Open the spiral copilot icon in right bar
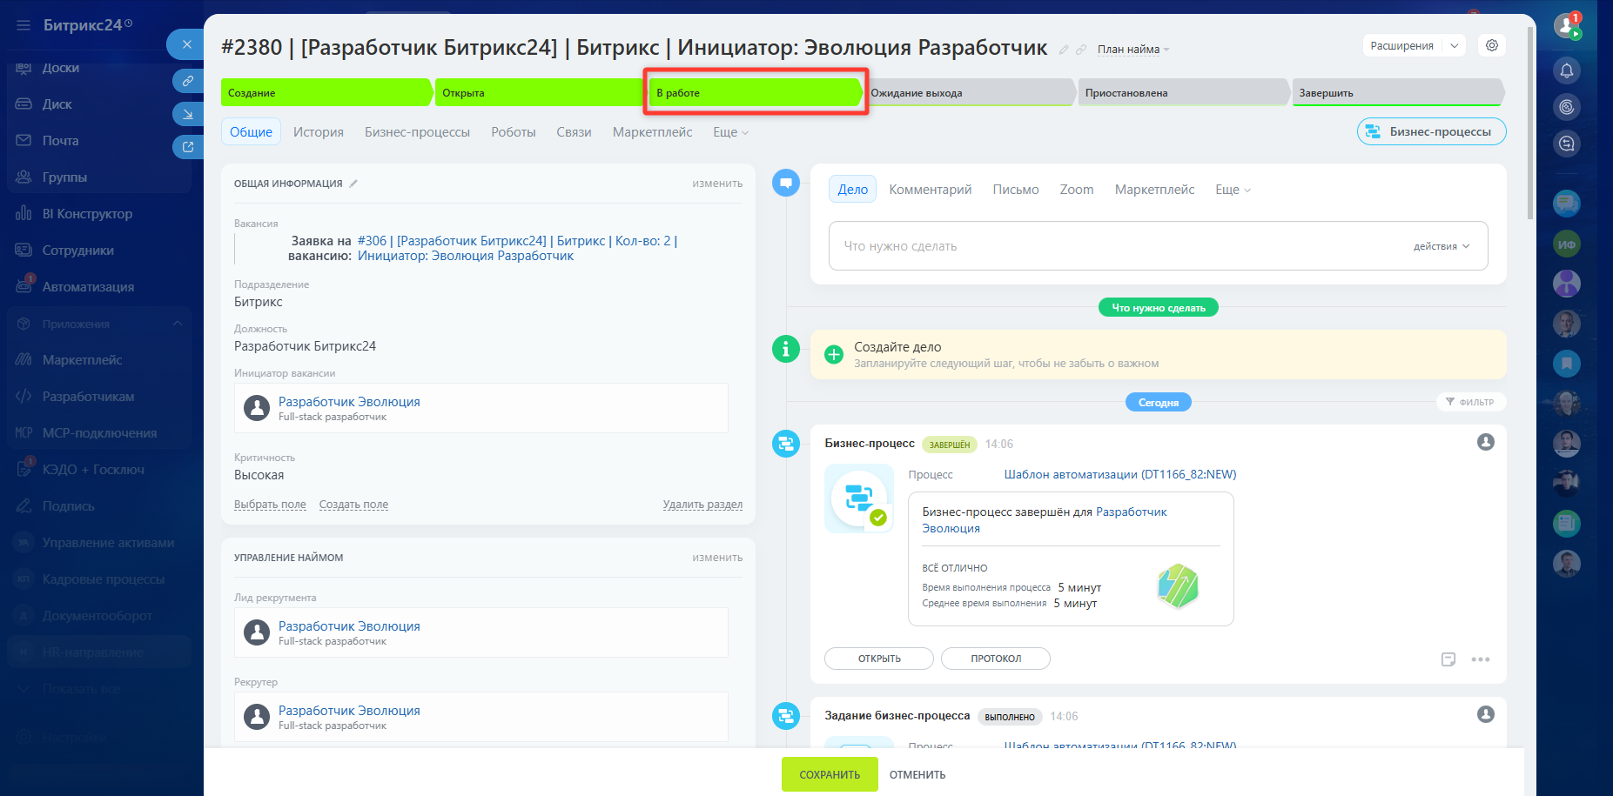 coord(1567,107)
